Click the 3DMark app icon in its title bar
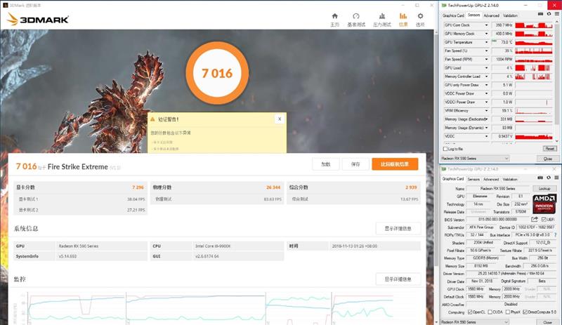 pos(6,6)
